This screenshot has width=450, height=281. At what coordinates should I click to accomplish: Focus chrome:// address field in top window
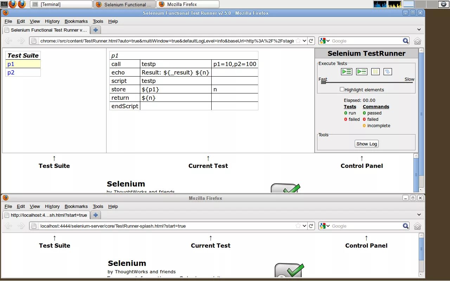coord(167,41)
